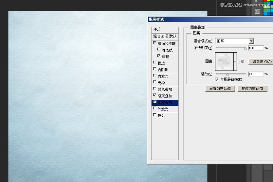Uncheck the 图案叠加 checkbox
273x182 pixels.
(x=155, y=102)
